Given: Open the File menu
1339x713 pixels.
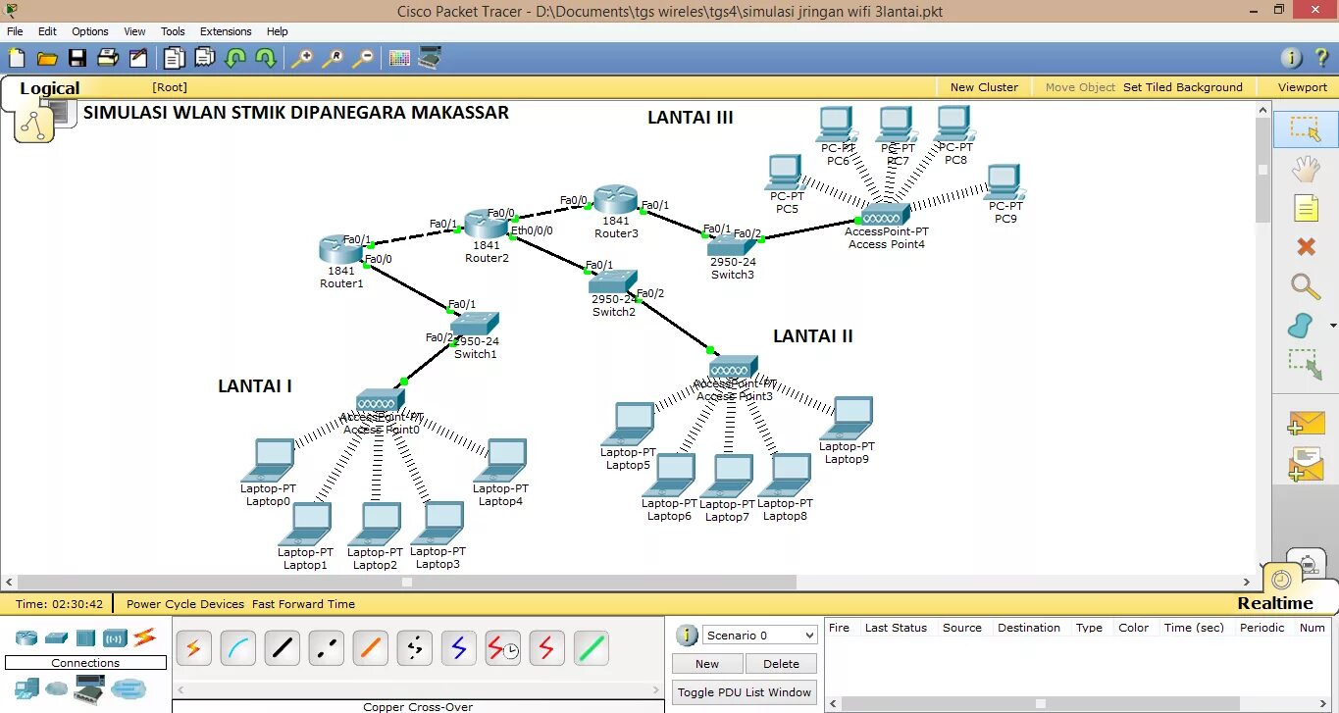Looking at the screenshot, I should click(x=15, y=31).
